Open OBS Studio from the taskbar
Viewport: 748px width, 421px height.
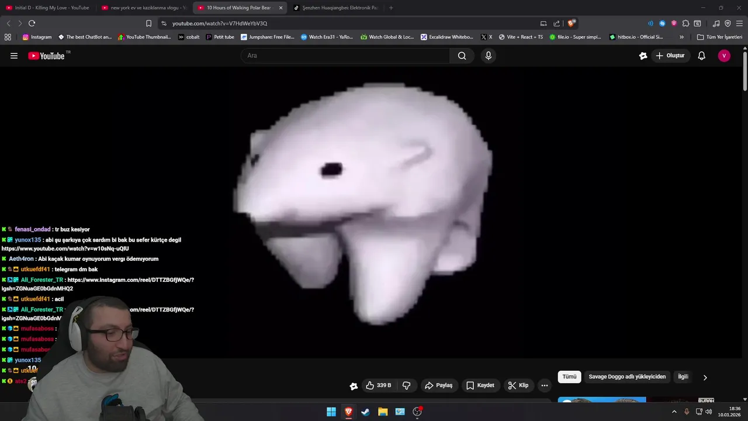coord(417,412)
